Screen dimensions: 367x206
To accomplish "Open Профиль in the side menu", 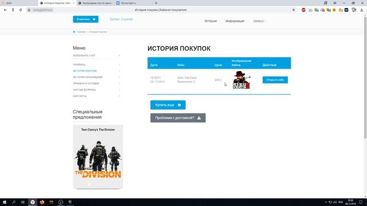I will [x=79, y=65].
